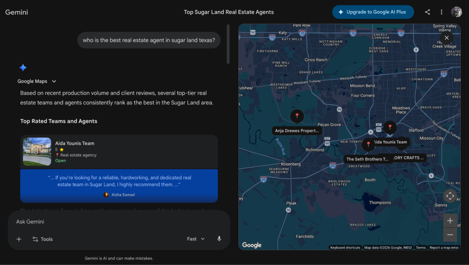
Task: Click Top Rated Teams and Agents heading
Action: (x=59, y=121)
